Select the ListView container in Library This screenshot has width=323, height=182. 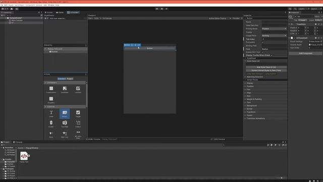(x=78, y=89)
